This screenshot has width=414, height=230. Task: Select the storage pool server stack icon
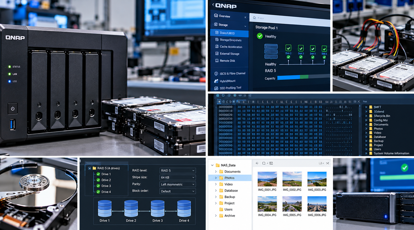(271, 51)
